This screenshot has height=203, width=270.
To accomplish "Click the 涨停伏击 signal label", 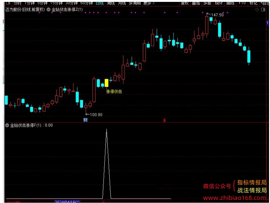I will point(114,92).
